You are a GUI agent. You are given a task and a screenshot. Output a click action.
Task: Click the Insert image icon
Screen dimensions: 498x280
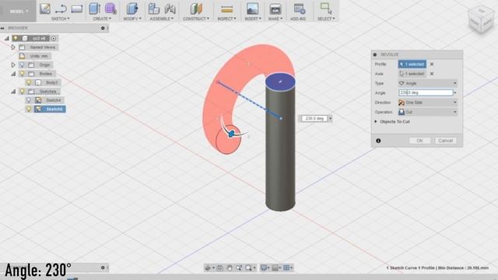tap(252, 9)
